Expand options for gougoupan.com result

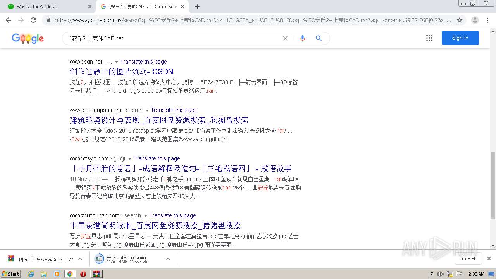147,110
